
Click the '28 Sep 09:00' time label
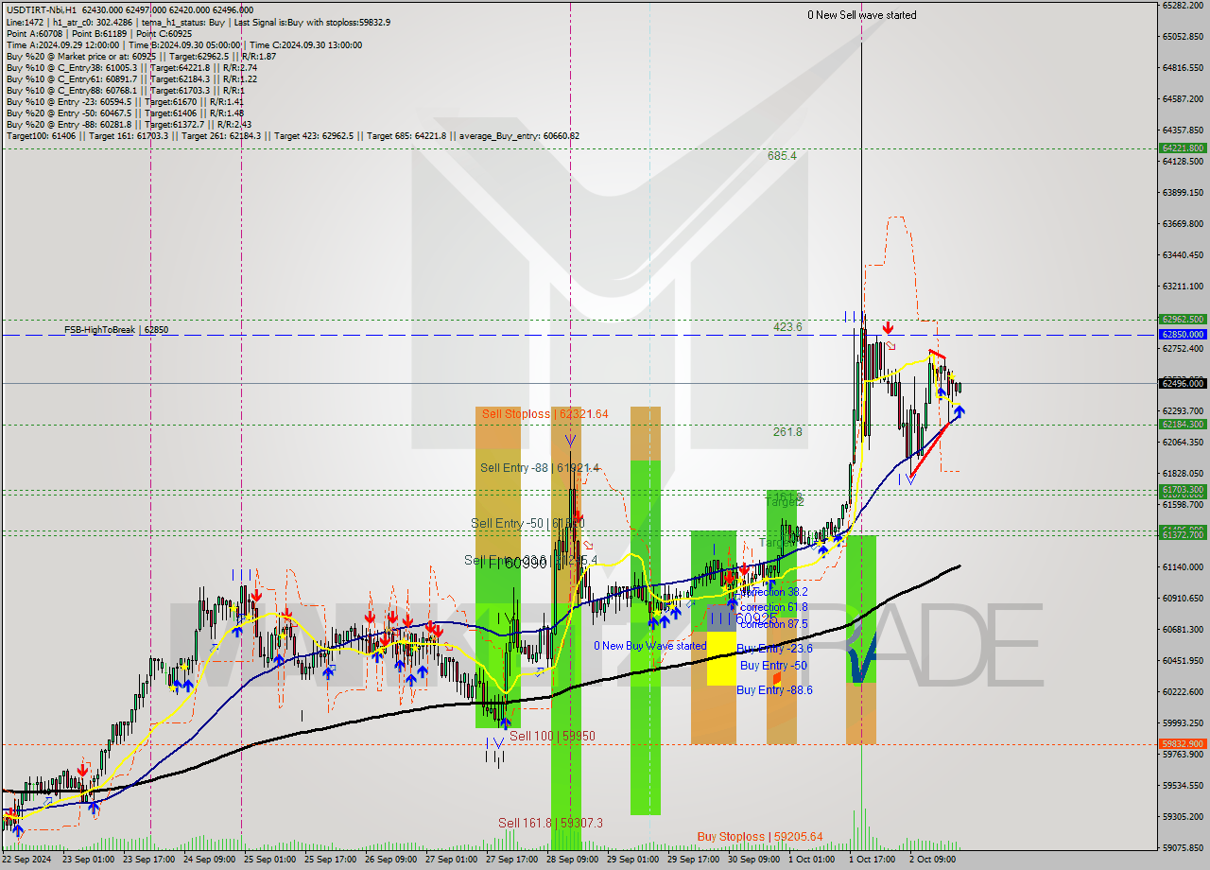click(x=573, y=860)
